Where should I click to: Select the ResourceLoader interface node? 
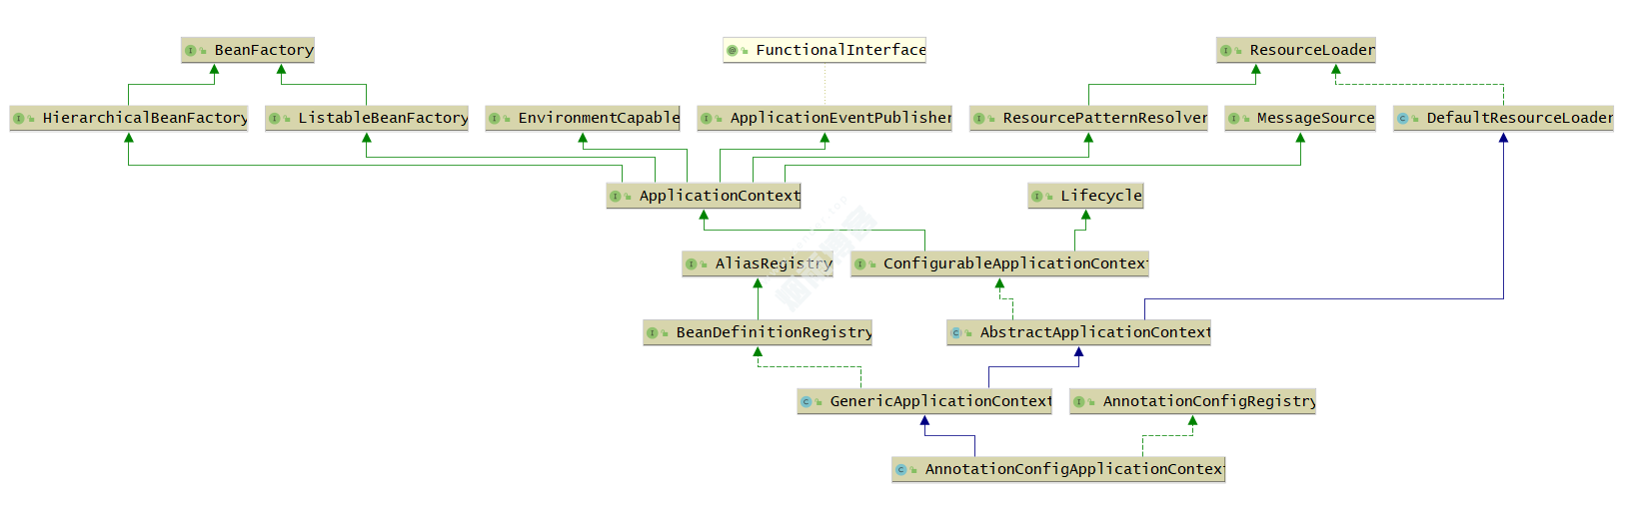click(1296, 50)
